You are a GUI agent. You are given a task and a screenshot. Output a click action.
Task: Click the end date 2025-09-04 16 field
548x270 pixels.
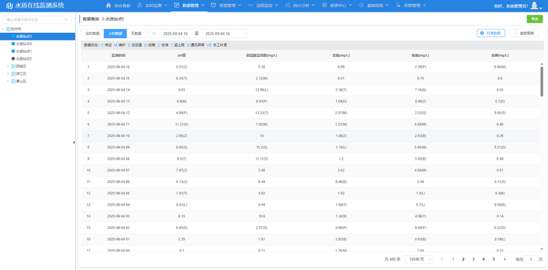(x=217, y=34)
